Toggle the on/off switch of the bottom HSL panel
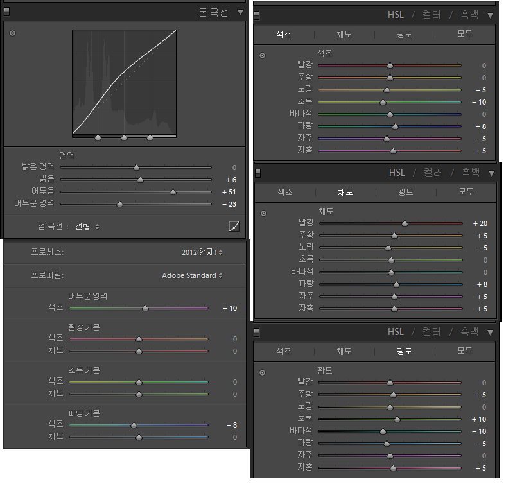This screenshot has height=484, width=506. coord(257,332)
